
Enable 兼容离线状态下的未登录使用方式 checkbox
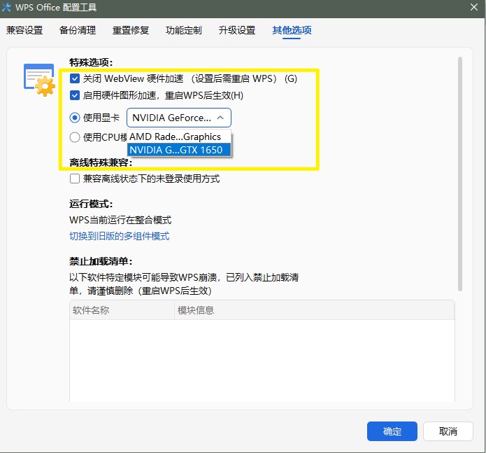[x=75, y=179]
